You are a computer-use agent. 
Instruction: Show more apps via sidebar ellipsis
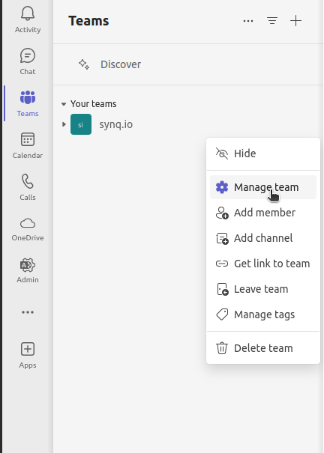point(28,312)
